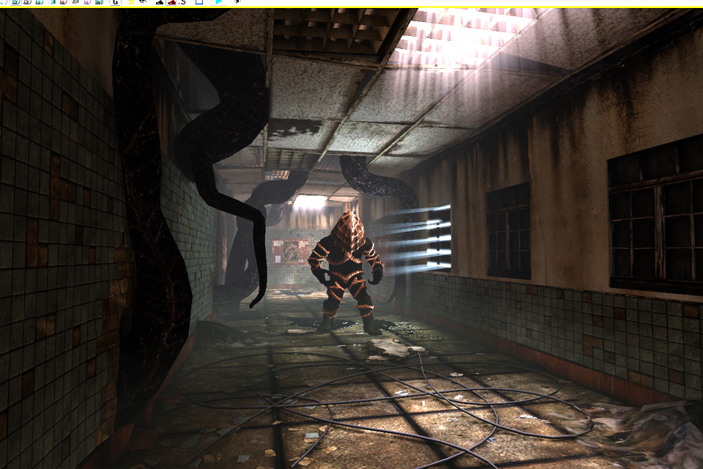
Task: Click the G button in the toolbar
Action: (x=115, y=2)
